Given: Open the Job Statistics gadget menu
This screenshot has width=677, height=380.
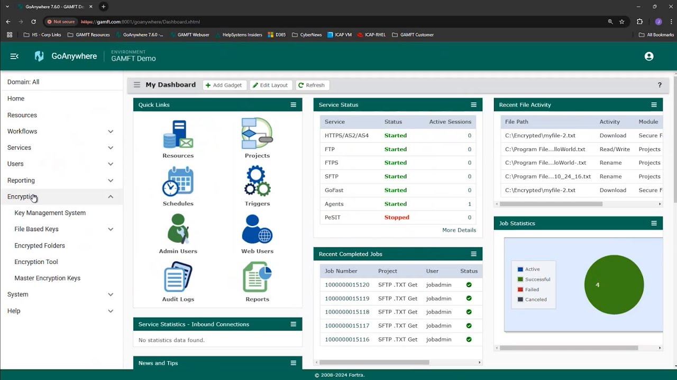Looking at the screenshot, I should 654,223.
